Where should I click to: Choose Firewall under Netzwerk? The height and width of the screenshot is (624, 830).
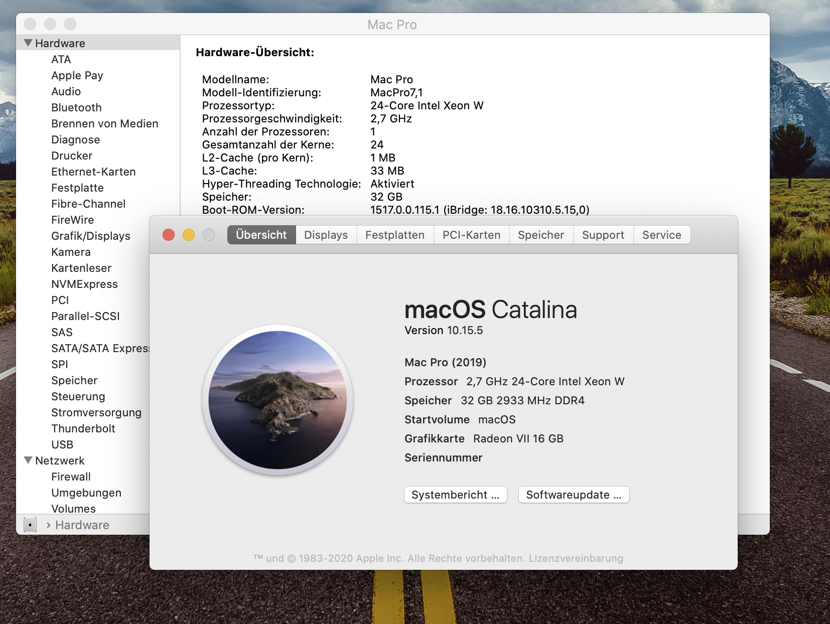click(71, 477)
